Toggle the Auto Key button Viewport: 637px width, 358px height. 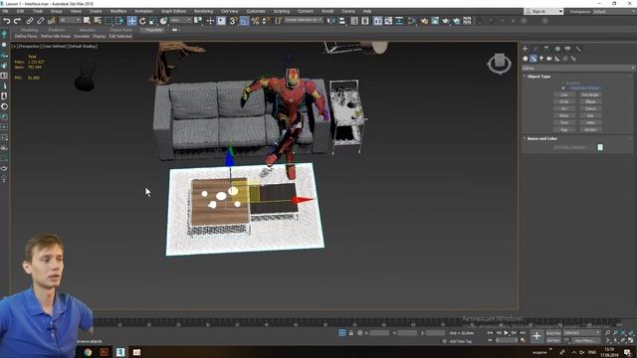[553, 333]
